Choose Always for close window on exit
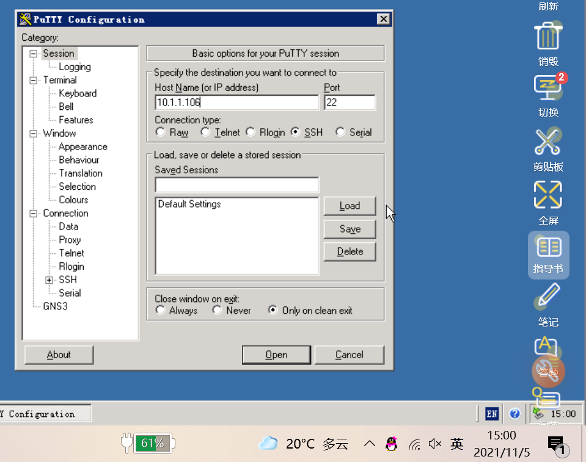 (x=160, y=310)
